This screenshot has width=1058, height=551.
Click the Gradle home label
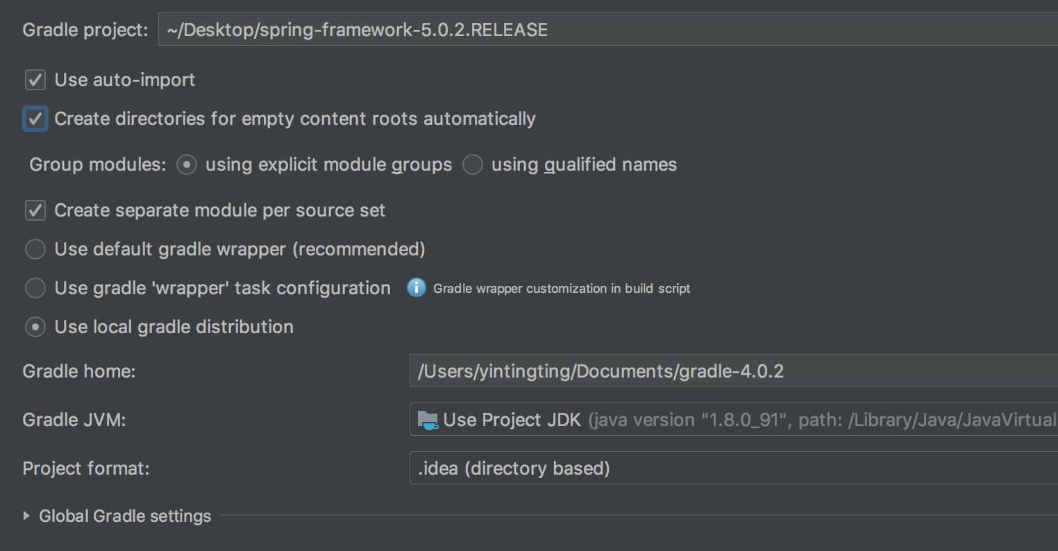click(x=79, y=371)
